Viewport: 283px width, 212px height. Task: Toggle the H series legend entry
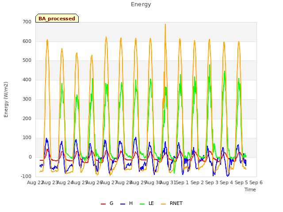point(126,203)
